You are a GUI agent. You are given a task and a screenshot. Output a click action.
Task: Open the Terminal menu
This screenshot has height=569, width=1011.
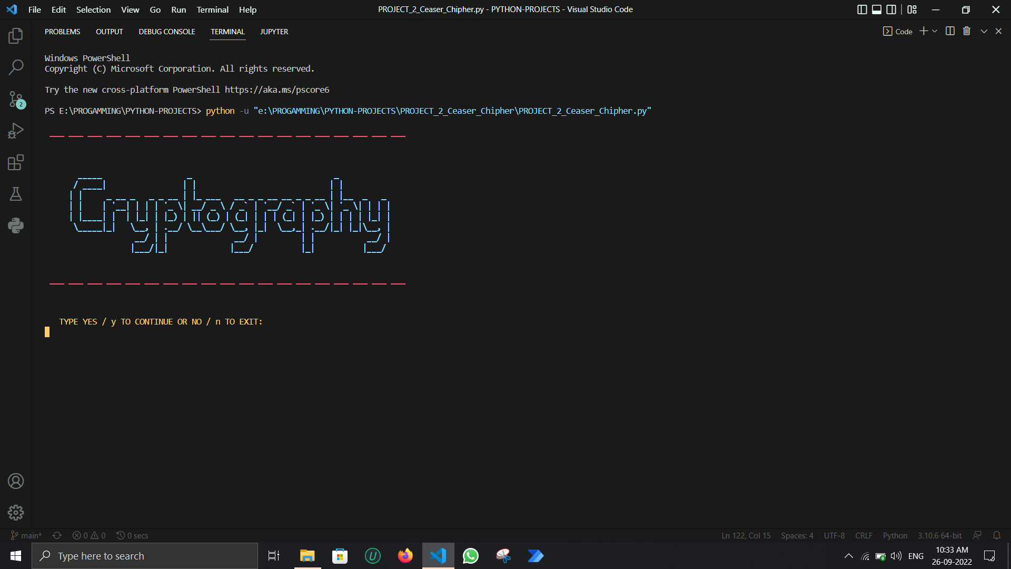click(212, 9)
